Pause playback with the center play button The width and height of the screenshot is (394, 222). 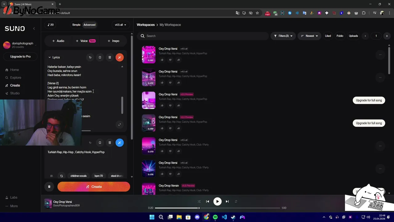tap(217, 201)
